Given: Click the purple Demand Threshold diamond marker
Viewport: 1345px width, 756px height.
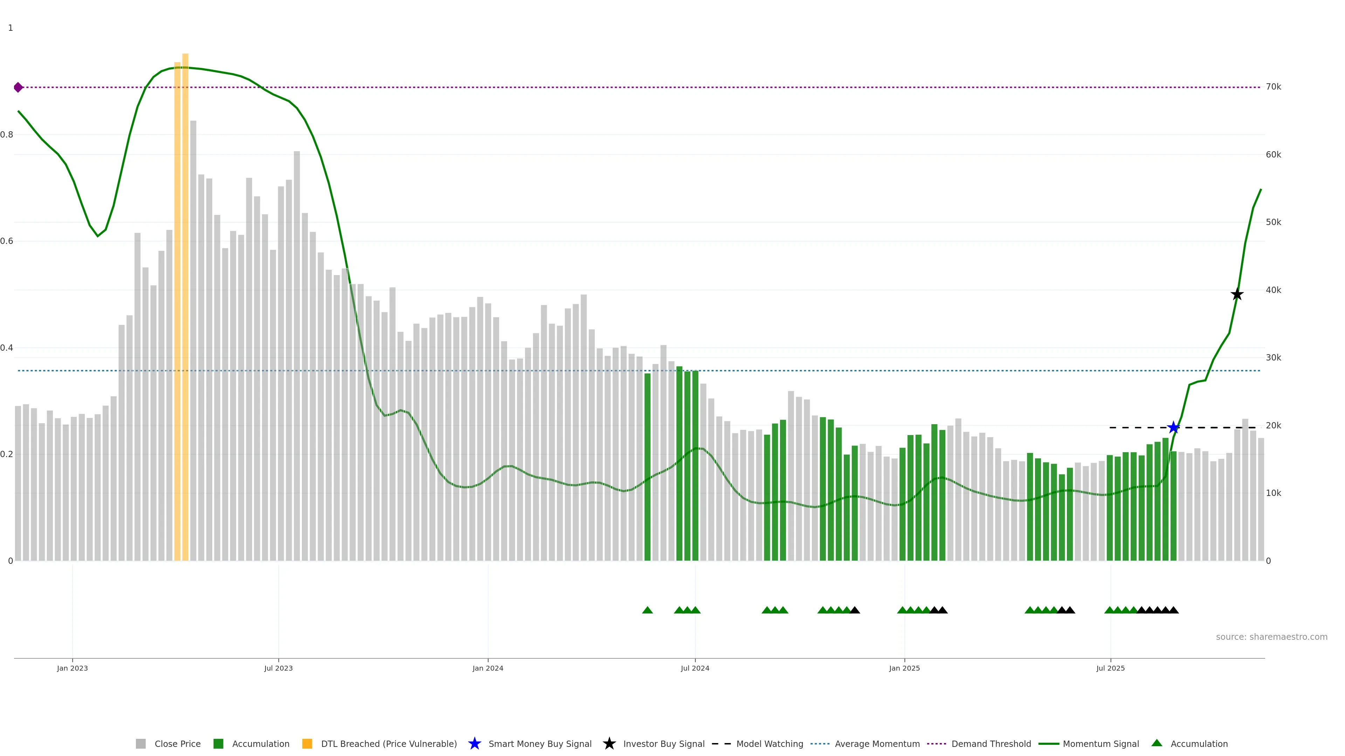Looking at the screenshot, I should pos(18,87).
